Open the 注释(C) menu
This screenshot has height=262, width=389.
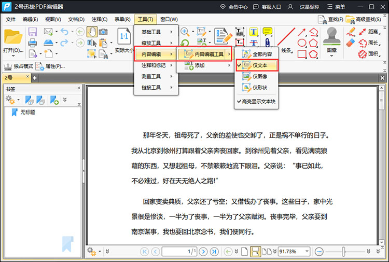[100, 19]
